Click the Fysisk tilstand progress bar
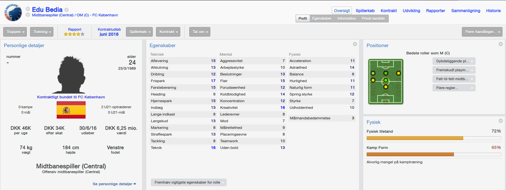 [x=434, y=138]
